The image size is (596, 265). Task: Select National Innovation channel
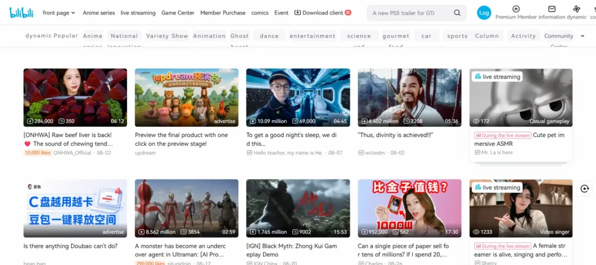click(x=125, y=36)
